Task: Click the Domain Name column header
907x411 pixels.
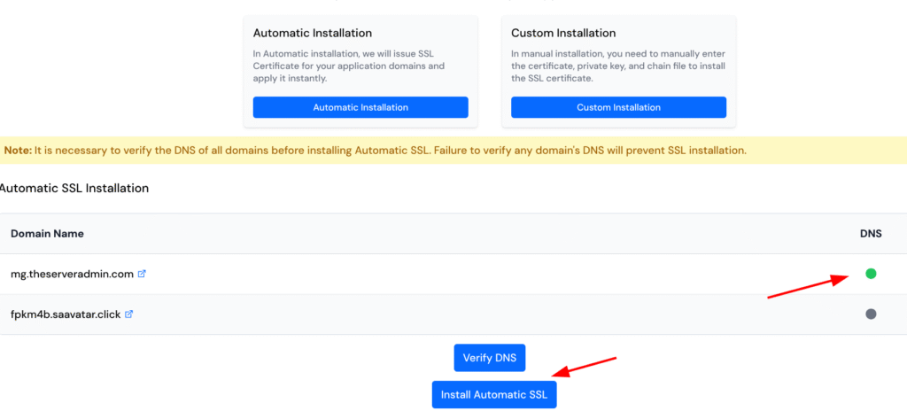Action: [x=47, y=233]
